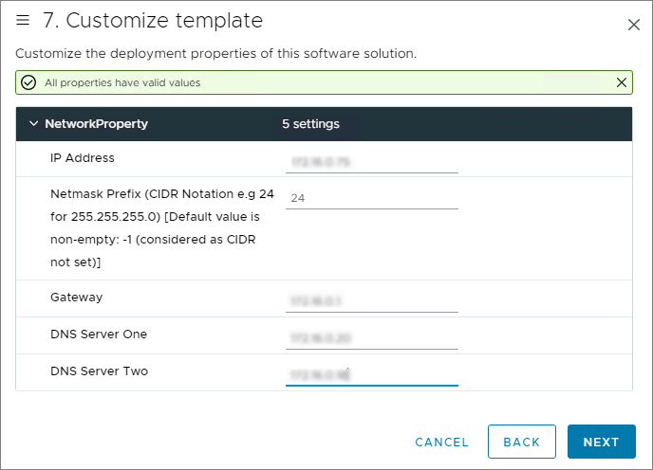Go to previous step with BACK

pos(521,442)
